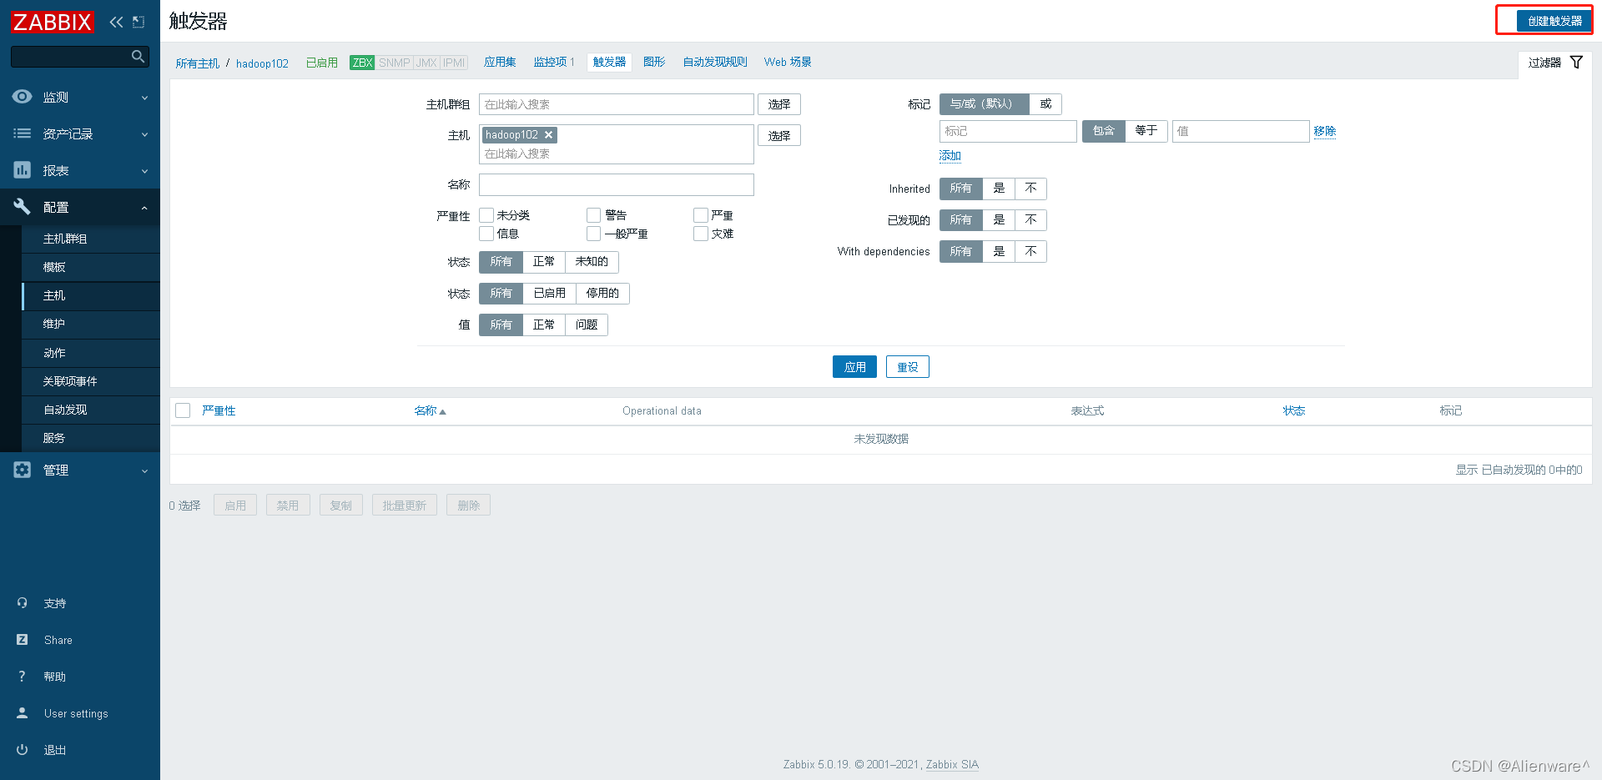1602x780 pixels.
Task: Click hadoop102 breadcrumb link
Action: [262, 63]
